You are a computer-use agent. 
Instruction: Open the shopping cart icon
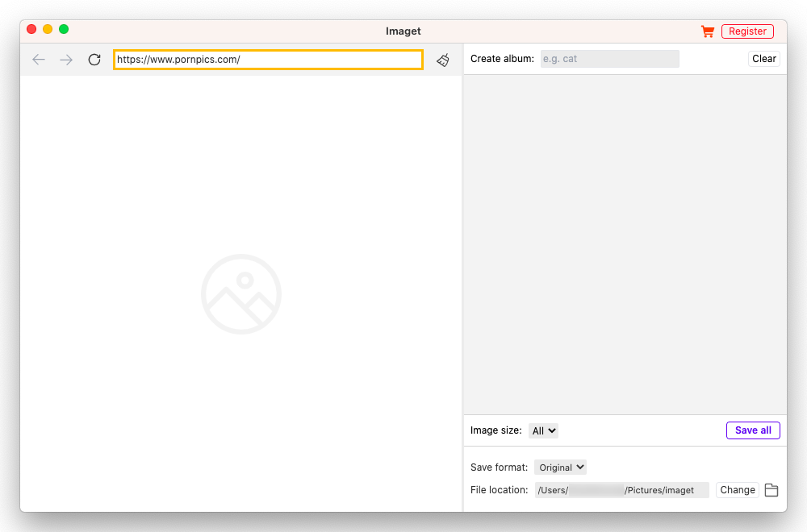coord(708,31)
